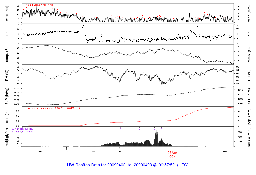Click the 'dir.' left axis label
256x175 pixels.
click(7, 34)
